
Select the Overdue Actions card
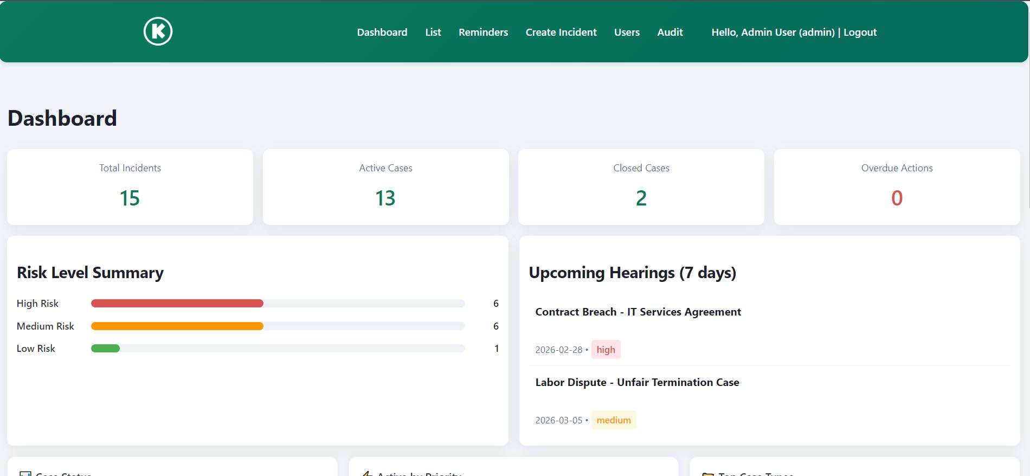pyautogui.click(x=897, y=187)
